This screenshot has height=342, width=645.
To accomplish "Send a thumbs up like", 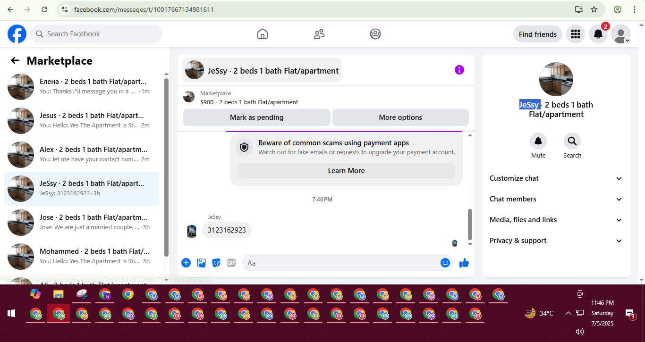I will point(464,263).
